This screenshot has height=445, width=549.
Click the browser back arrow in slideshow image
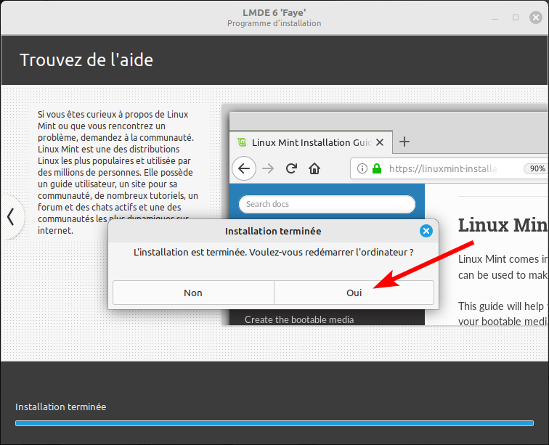coord(244,168)
